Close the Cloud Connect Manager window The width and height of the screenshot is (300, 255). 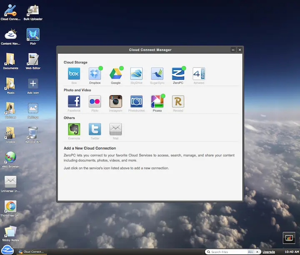tap(240, 50)
